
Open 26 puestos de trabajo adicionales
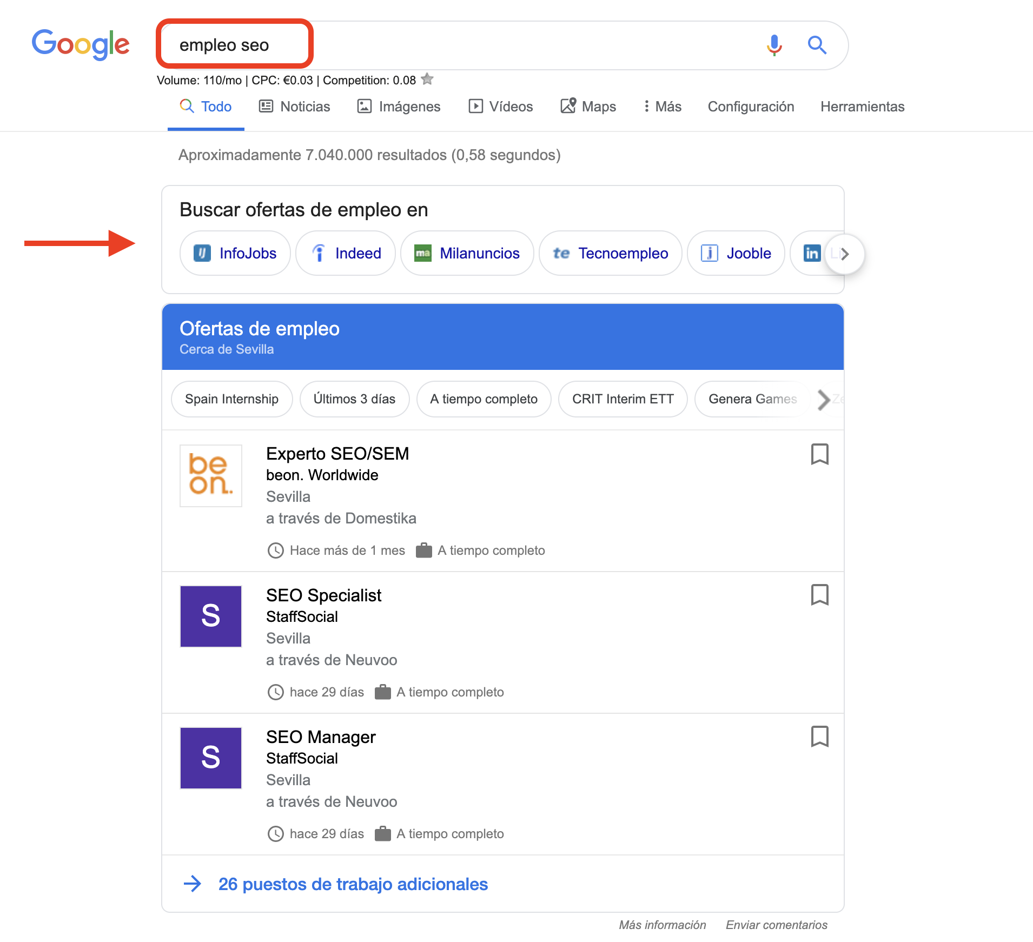353,884
